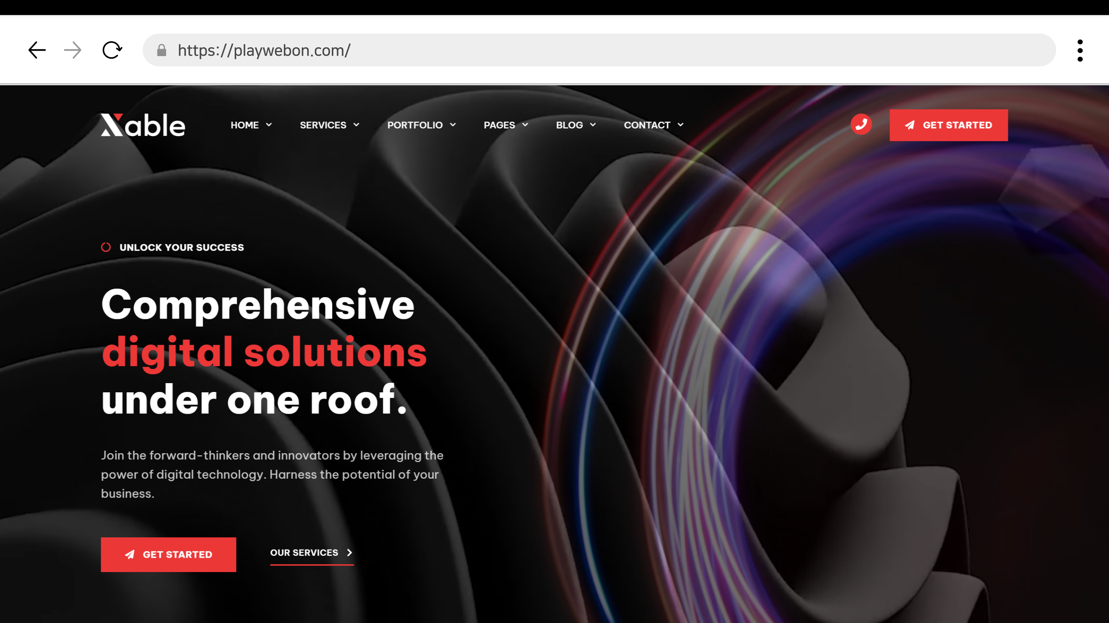
Task: Open the three-dot browser menu
Action: [x=1080, y=50]
